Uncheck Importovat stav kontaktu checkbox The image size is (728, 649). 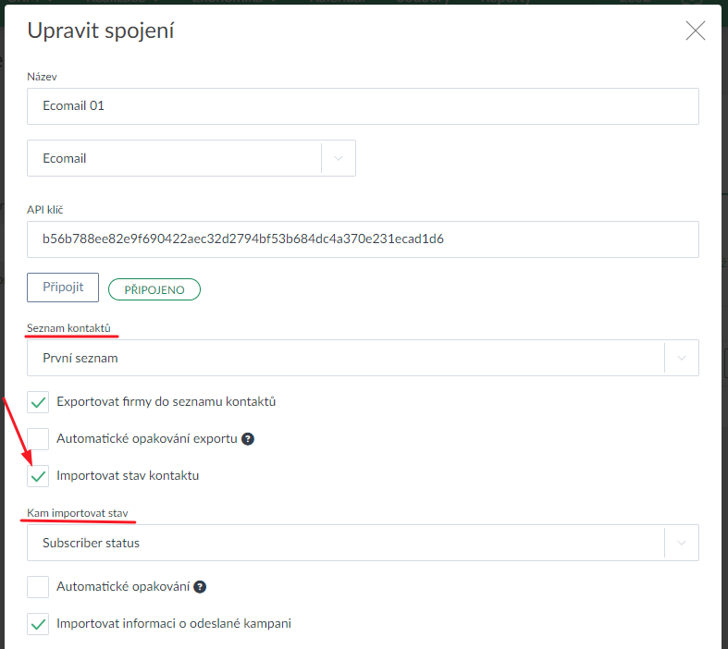(38, 476)
